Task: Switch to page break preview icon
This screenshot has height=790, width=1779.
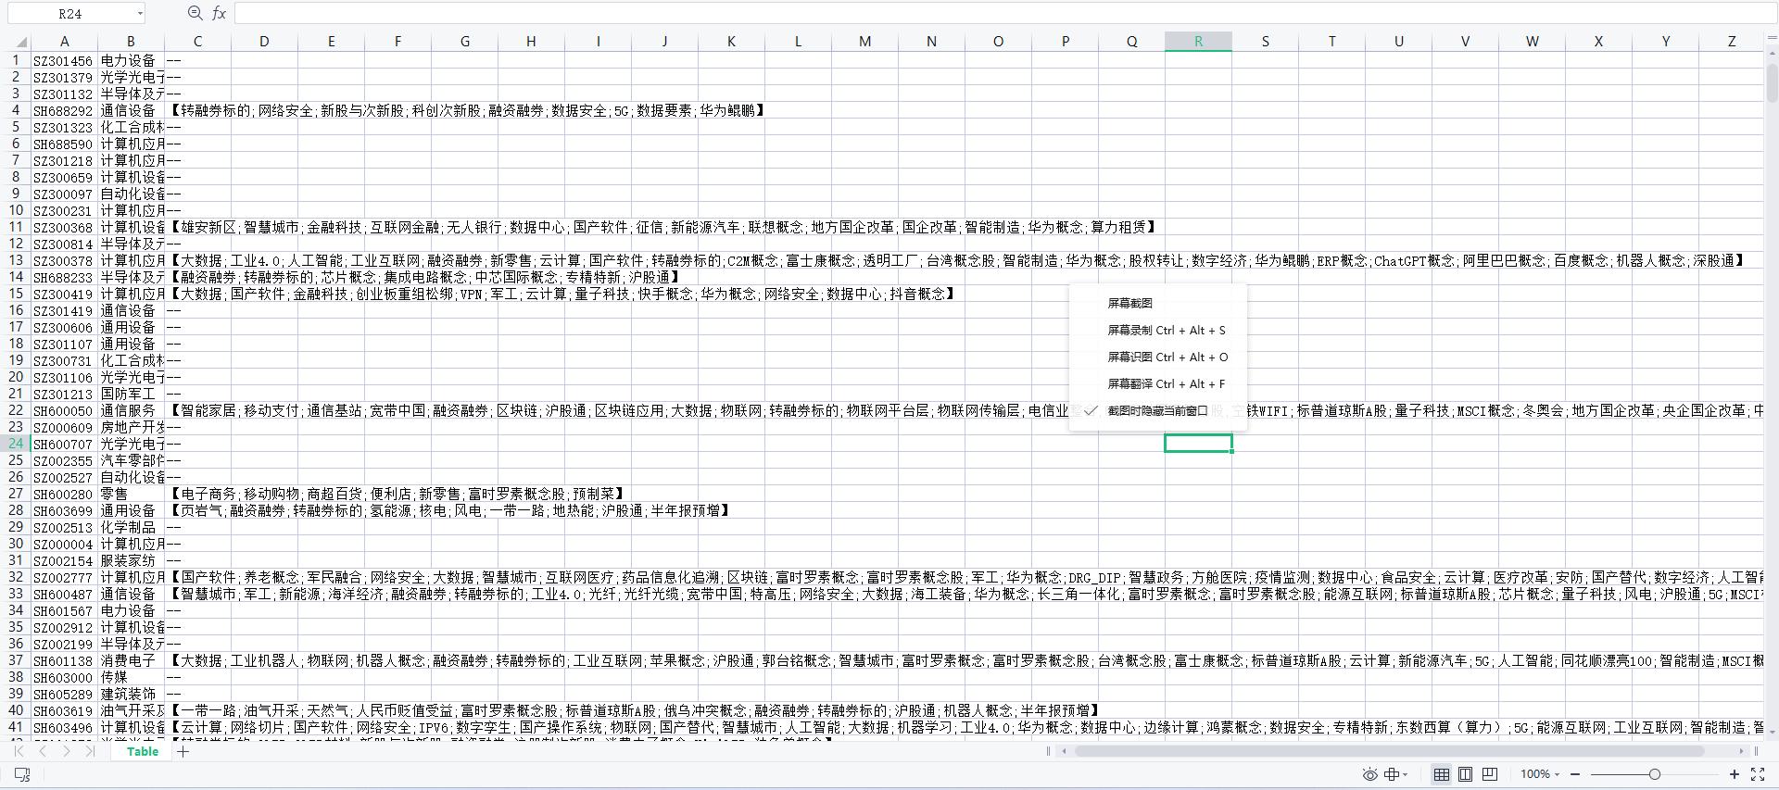Action: (1490, 774)
